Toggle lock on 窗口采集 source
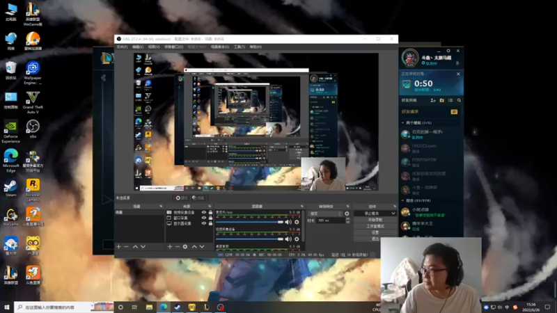The width and height of the screenshot is (557, 313). coord(210,218)
